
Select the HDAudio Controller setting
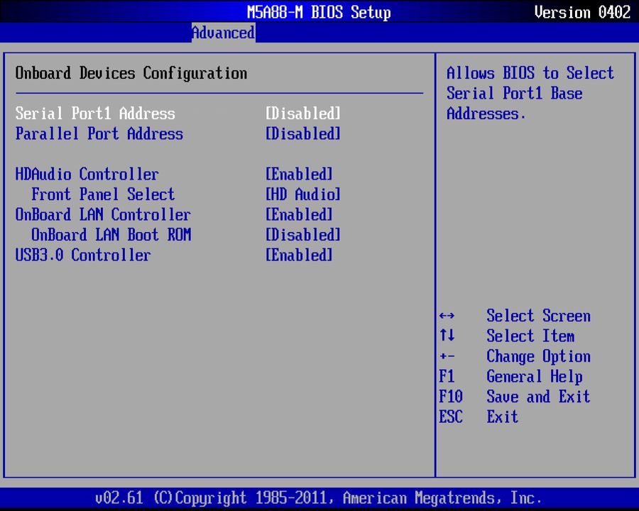pos(87,175)
